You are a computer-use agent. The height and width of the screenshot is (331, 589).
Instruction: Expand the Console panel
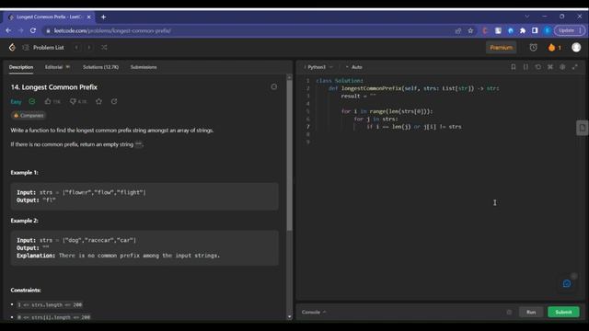click(x=314, y=313)
